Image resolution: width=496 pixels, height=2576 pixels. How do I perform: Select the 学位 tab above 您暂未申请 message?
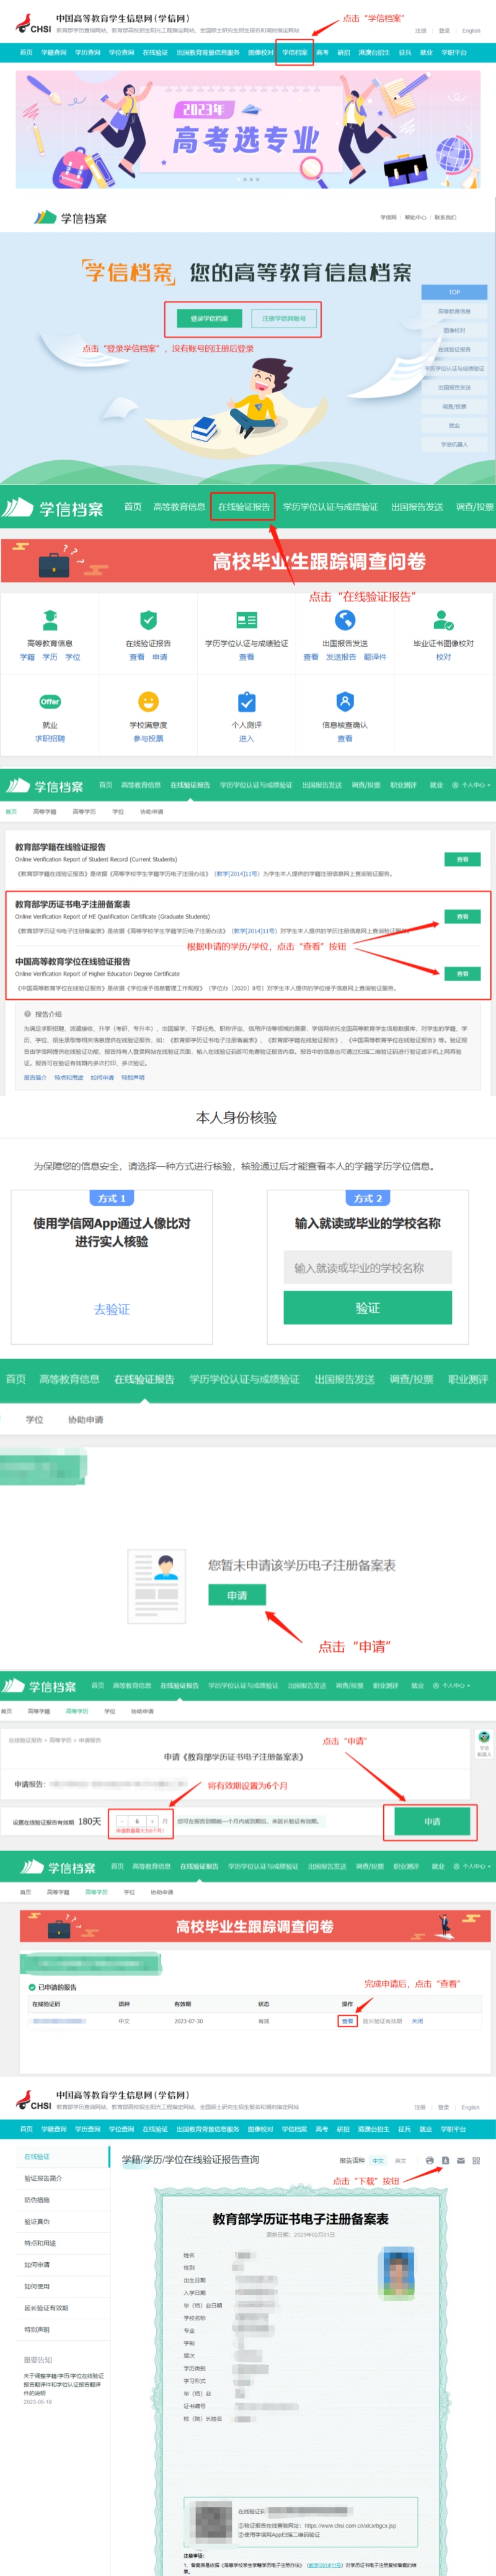coord(34,1419)
